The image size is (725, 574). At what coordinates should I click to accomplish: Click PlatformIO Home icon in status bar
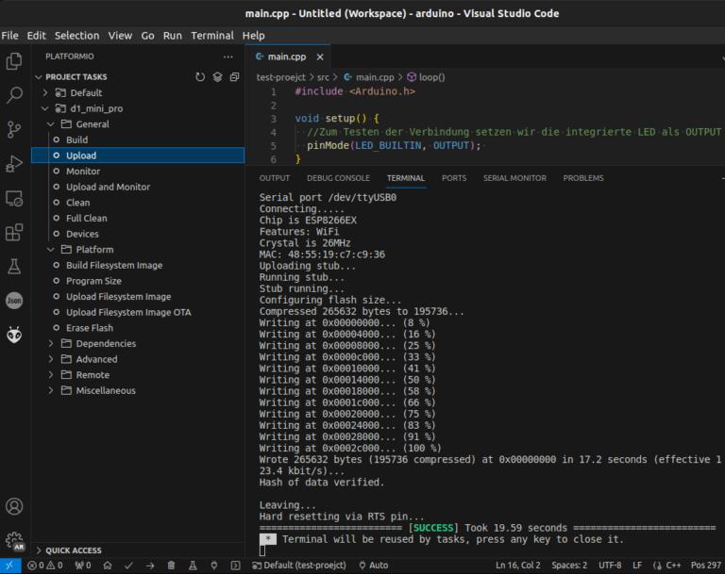click(x=107, y=566)
